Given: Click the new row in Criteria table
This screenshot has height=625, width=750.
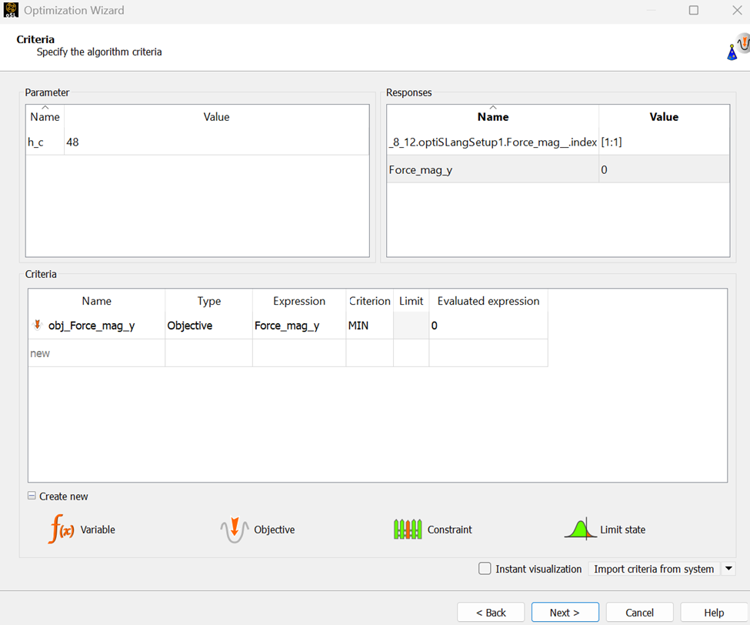Looking at the screenshot, I should click(96, 353).
